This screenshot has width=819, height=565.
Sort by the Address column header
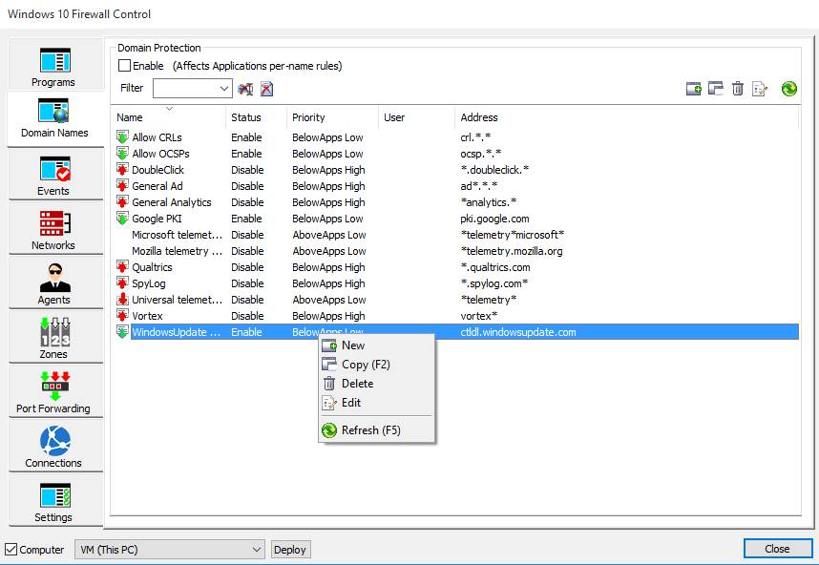627,117
